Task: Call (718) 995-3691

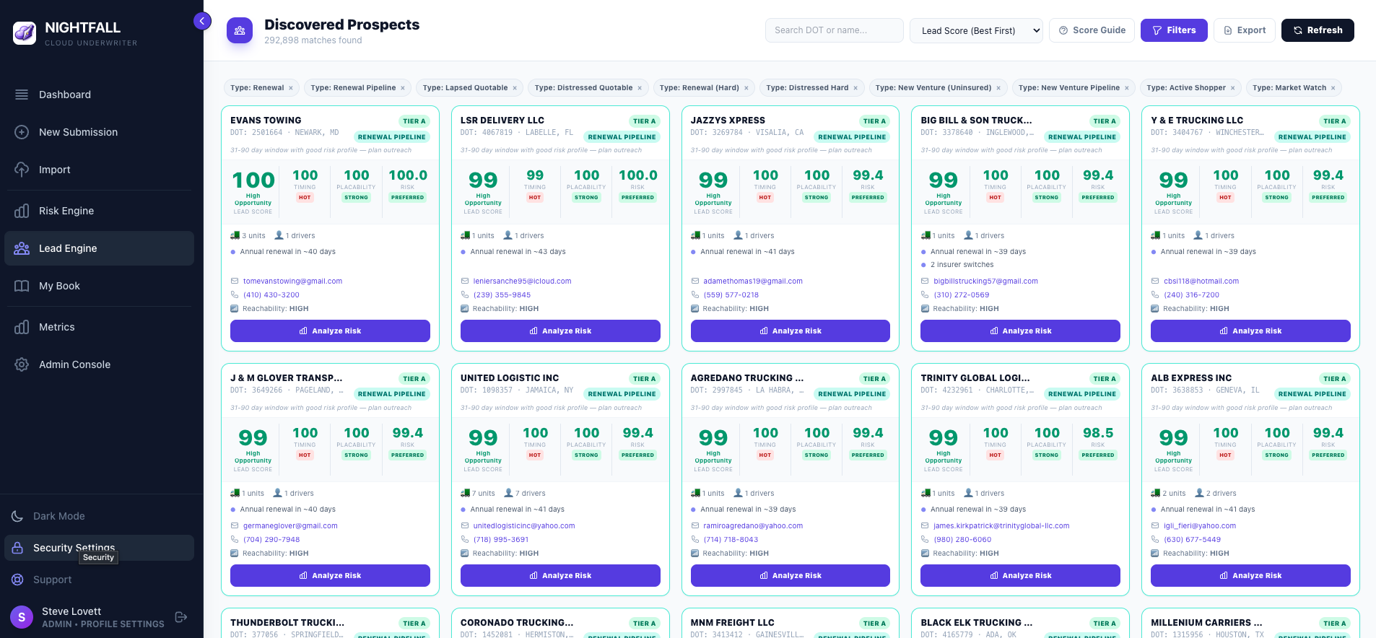Action: [501, 540]
